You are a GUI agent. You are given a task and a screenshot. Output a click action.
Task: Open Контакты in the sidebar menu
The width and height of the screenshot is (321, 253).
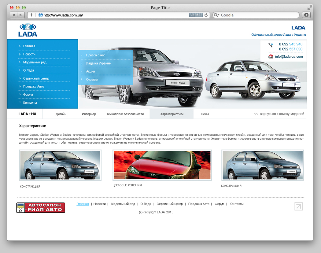30,102
